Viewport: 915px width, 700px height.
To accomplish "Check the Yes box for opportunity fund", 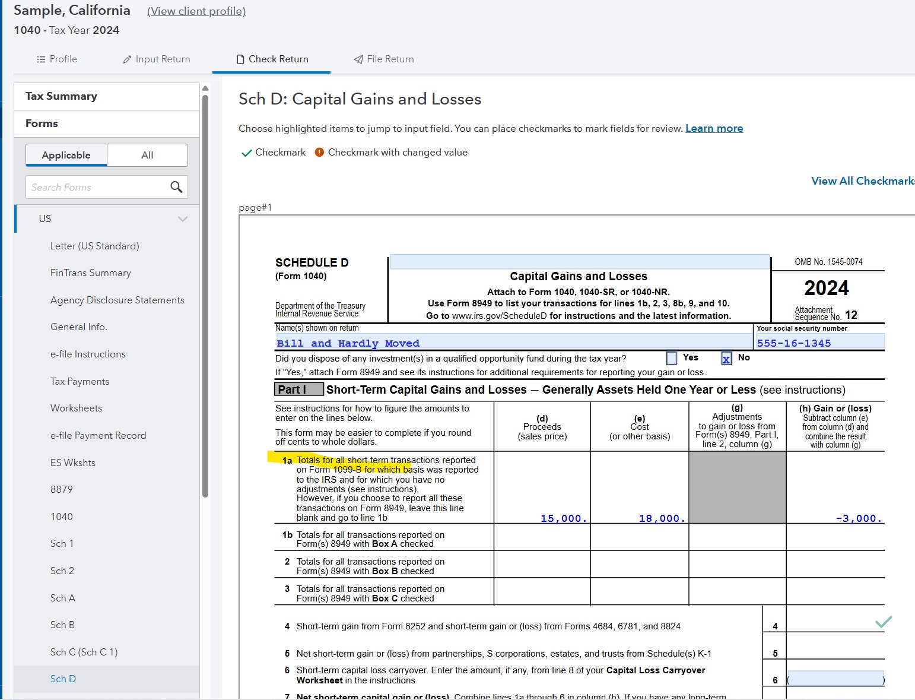I will pyautogui.click(x=672, y=358).
